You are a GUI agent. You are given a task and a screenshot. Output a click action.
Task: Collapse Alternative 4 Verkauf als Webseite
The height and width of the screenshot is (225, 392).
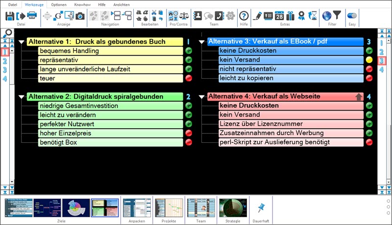click(201, 97)
